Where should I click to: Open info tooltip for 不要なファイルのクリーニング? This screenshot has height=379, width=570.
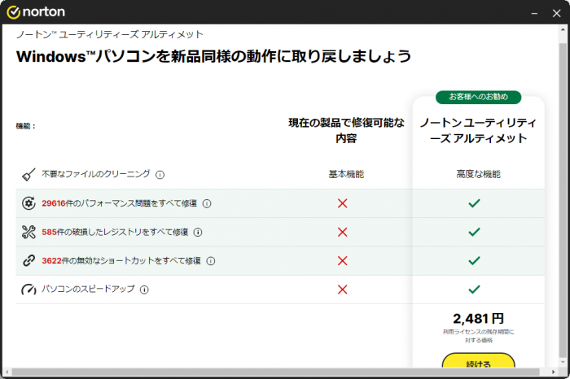click(x=160, y=175)
